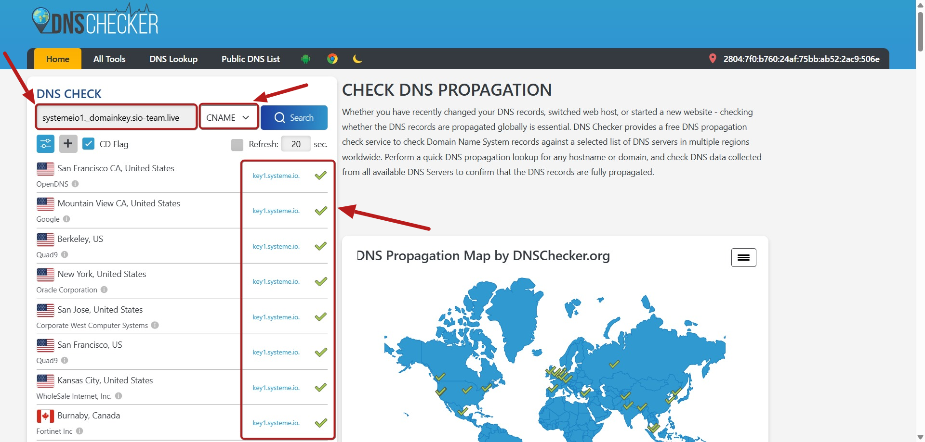The height and width of the screenshot is (442, 925).
Task: Click the plus add server button
Action: pos(68,144)
